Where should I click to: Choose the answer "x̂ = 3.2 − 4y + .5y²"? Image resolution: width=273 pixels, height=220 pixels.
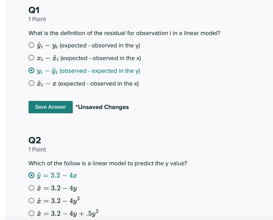point(31,213)
